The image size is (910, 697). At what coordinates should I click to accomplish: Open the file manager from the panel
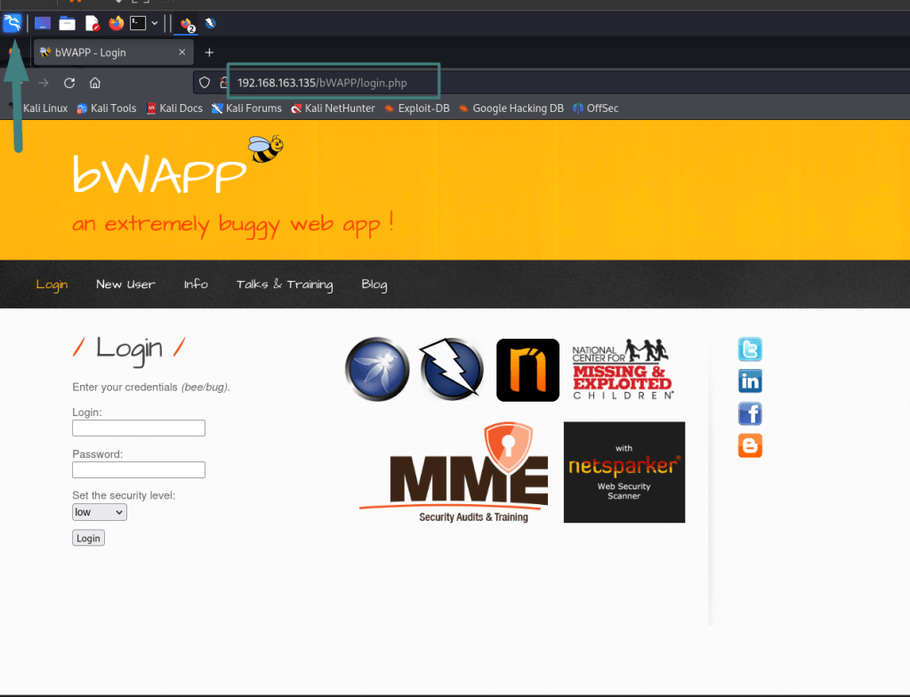coord(67,23)
